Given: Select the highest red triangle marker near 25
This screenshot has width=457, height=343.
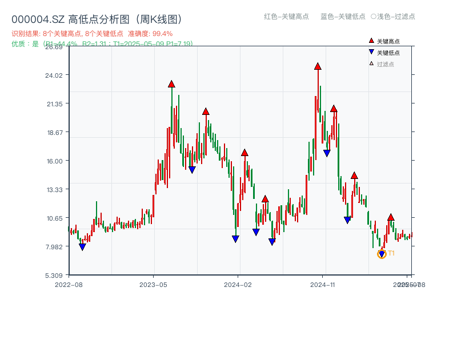Looking at the screenshot, I should (317, 66).
